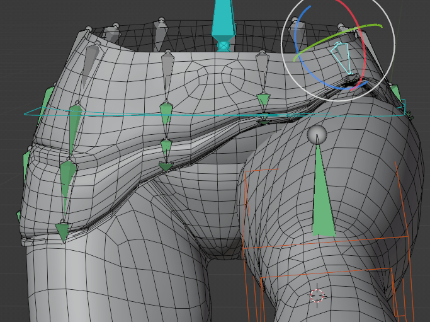Click the red-white 3D cursor on the thigh
The height and width of the screenshot is (322, 430).
317,295
